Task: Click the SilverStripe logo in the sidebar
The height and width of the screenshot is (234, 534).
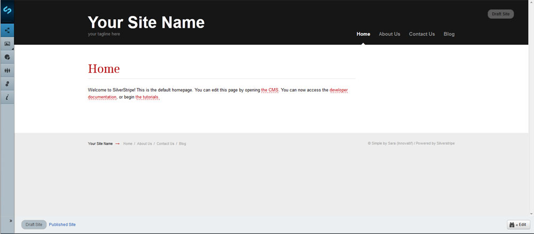Action: (x=7, y=10)
